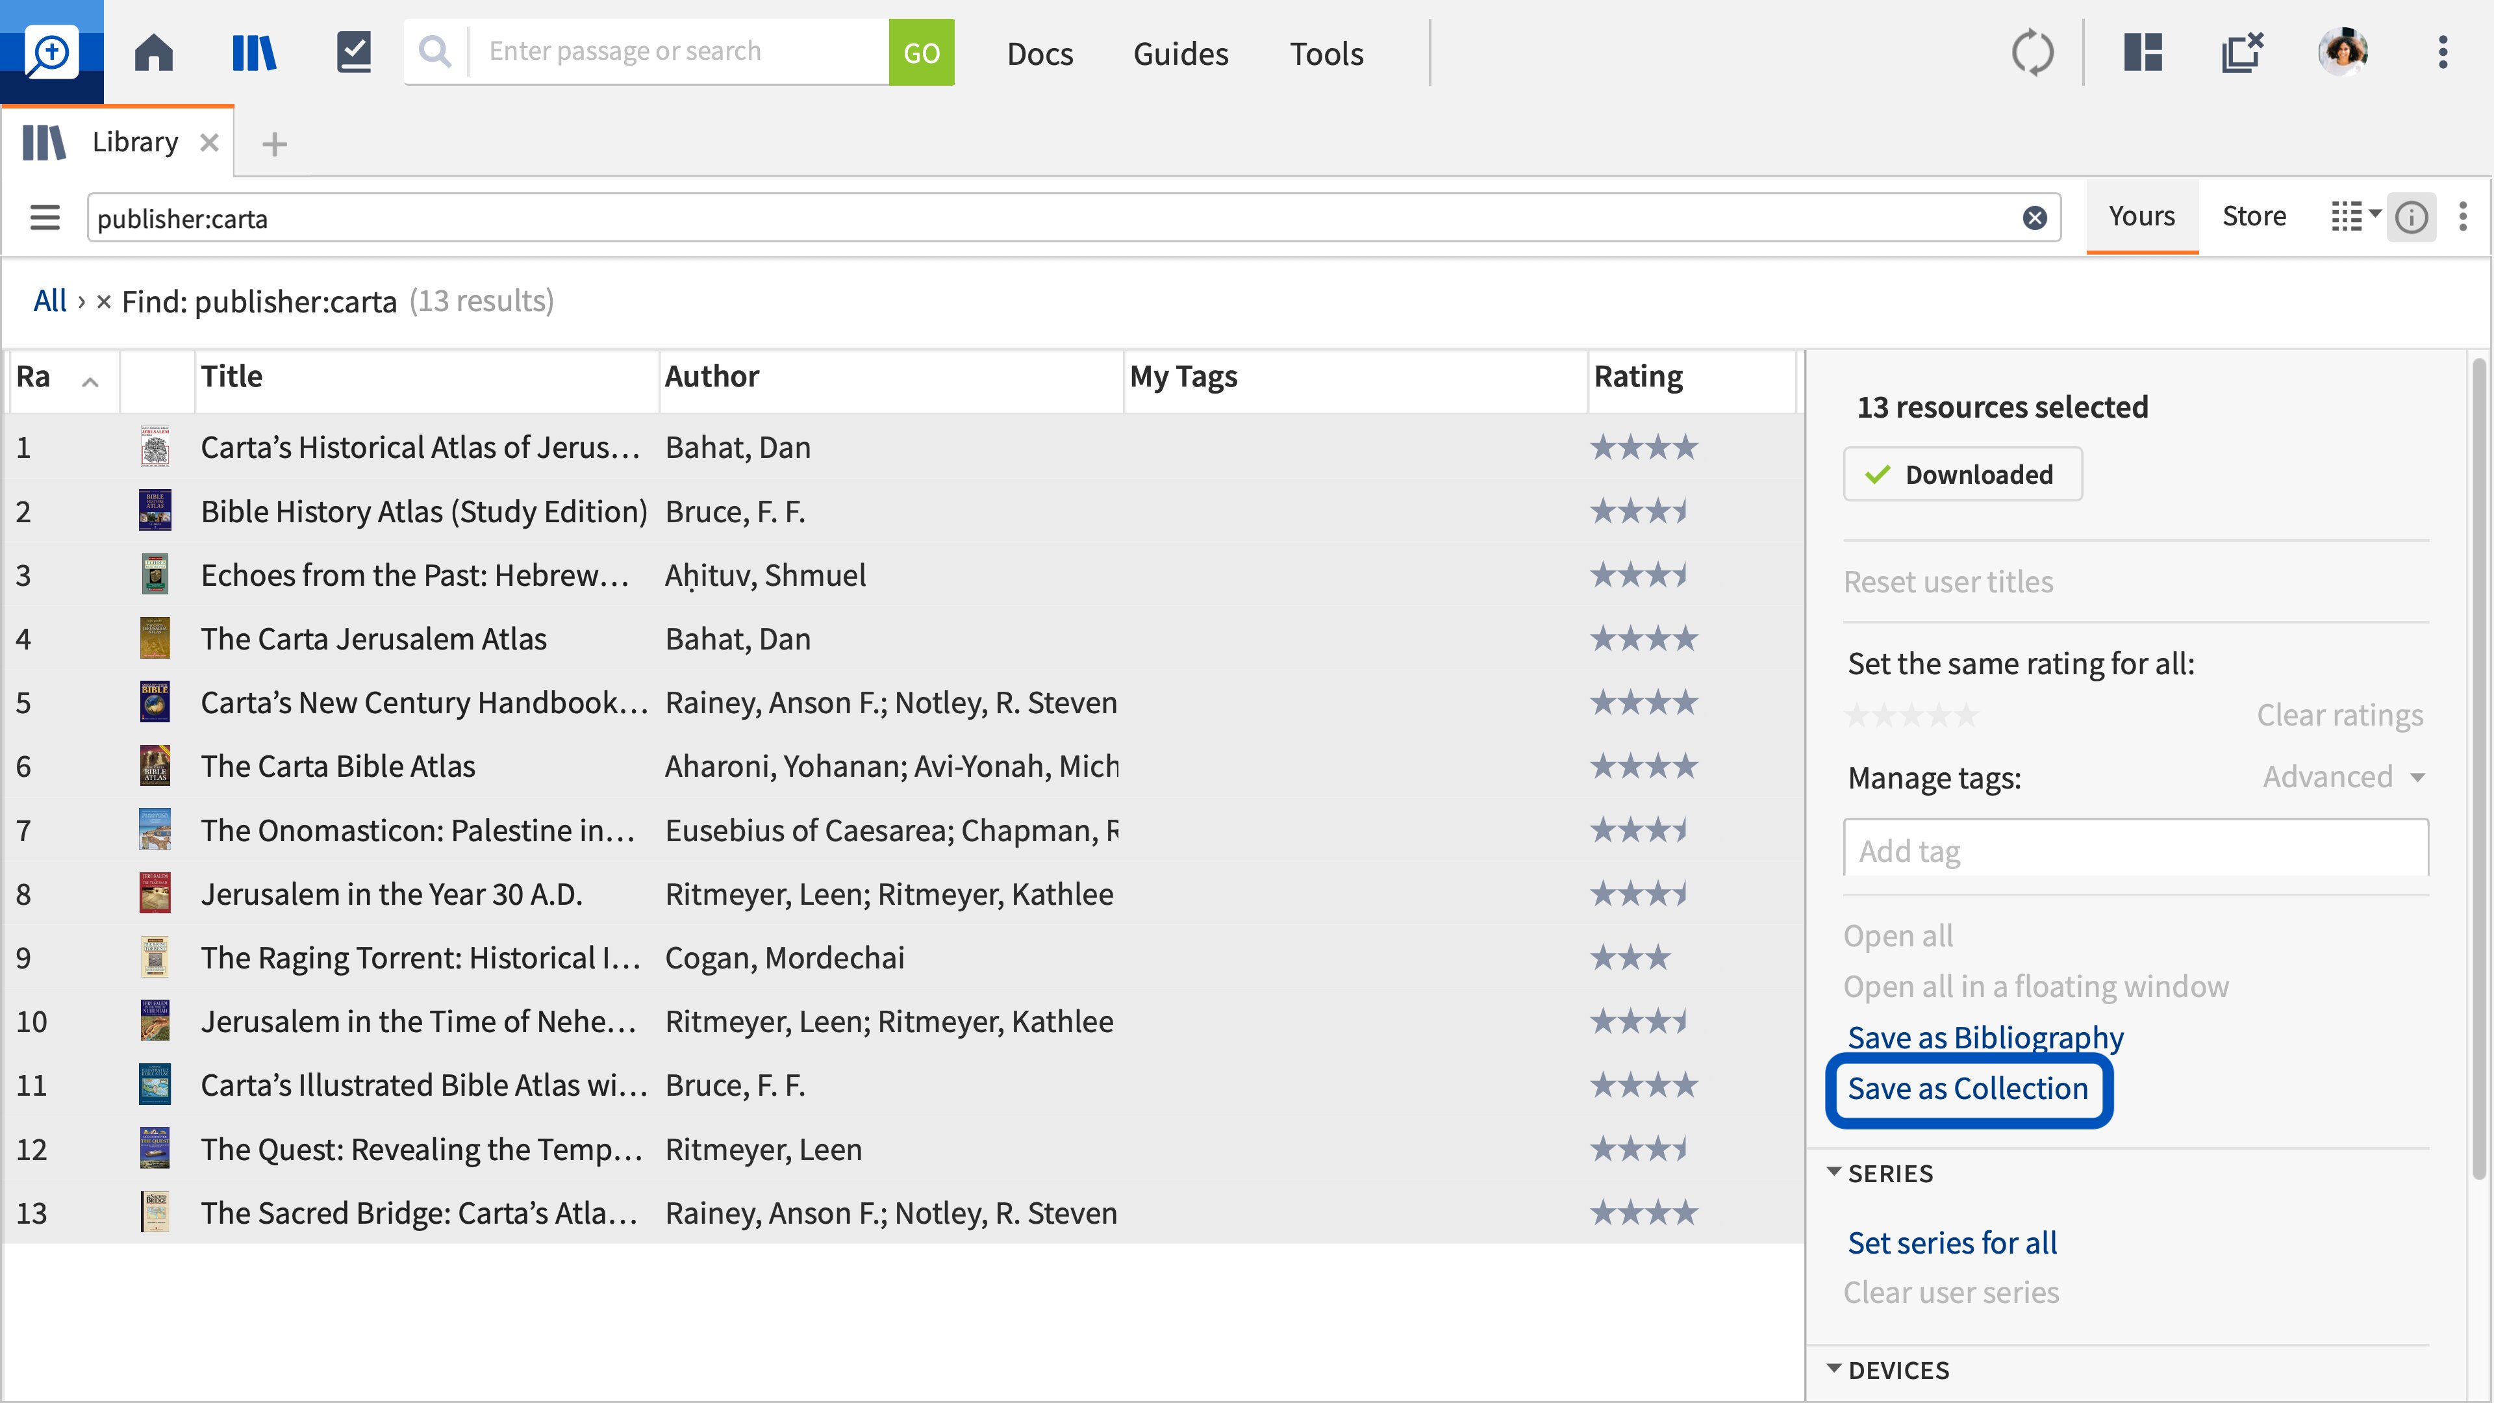Click the sync refresh icon
Viewport: 2494px width, 1403px height.
2032,52
